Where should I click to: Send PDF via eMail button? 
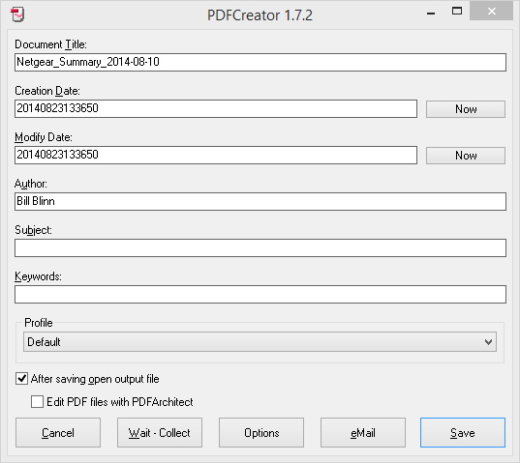tap(363, 433)
